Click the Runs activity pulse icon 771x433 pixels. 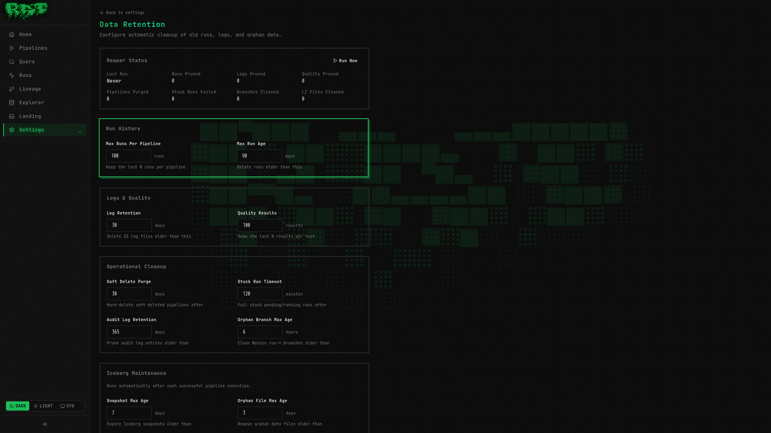pyautogui.click(x=12, y=75)
